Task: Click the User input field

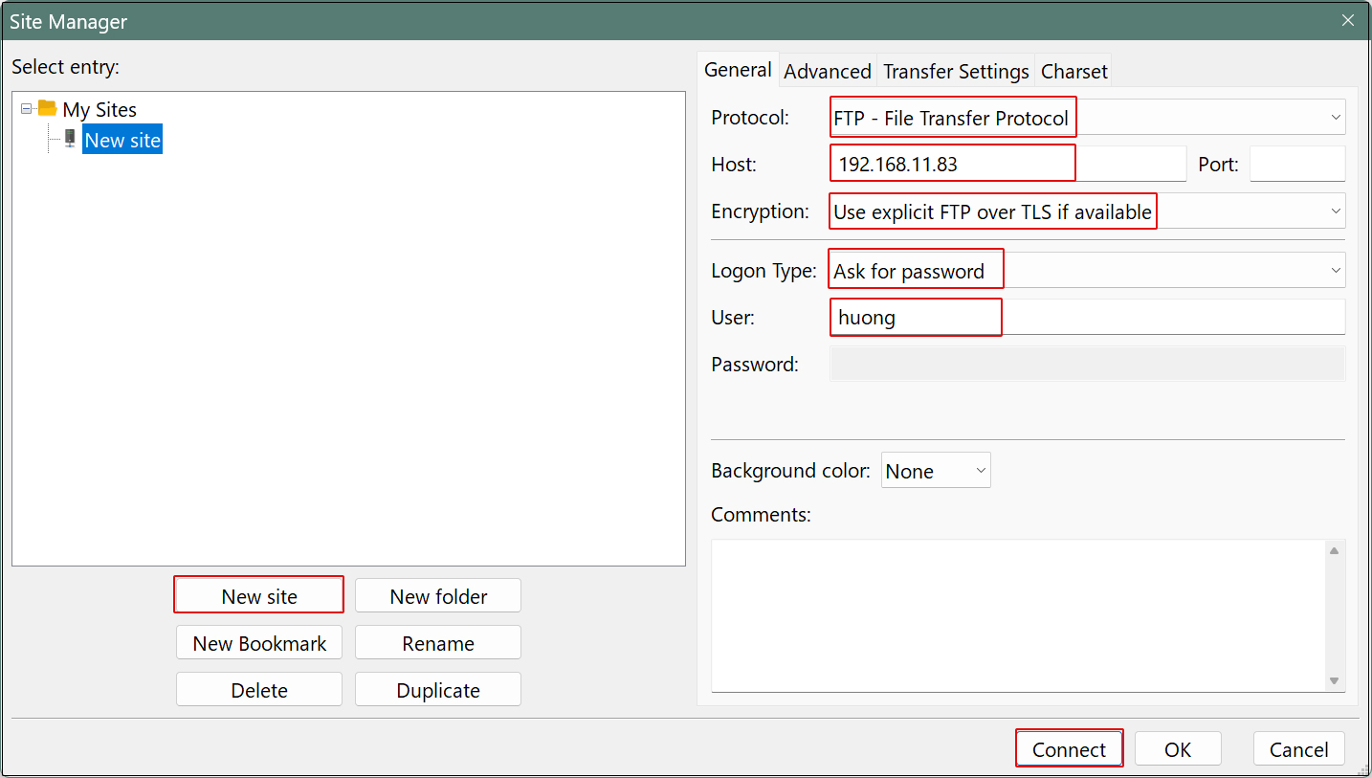Action: (1087, 317)
